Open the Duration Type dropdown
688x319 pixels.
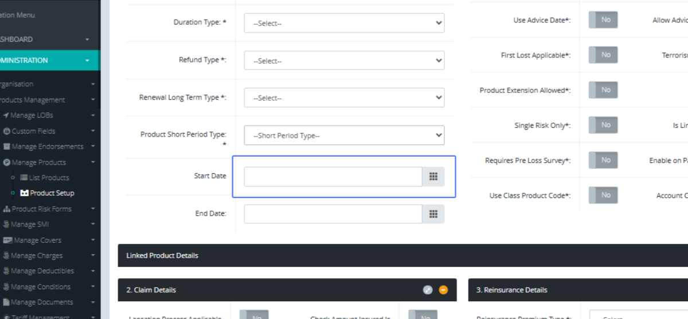pos(344,24)
